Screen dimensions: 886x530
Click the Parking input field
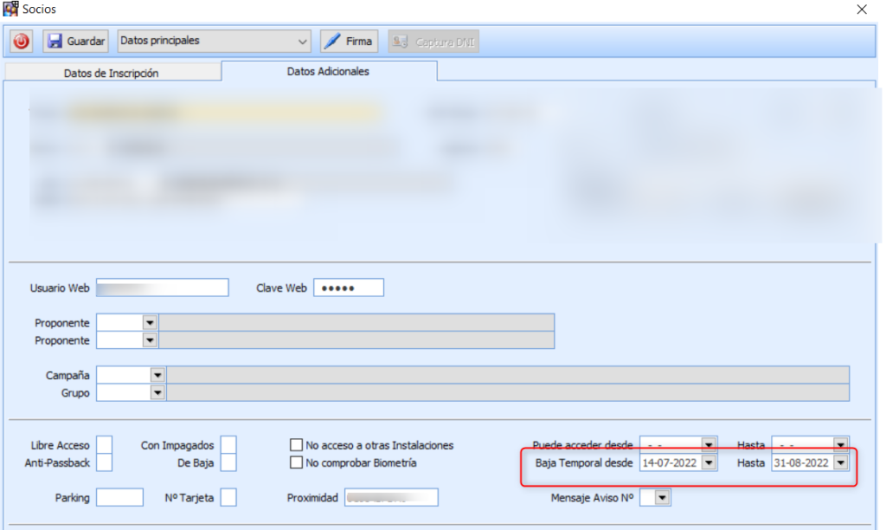click(119, 497)
